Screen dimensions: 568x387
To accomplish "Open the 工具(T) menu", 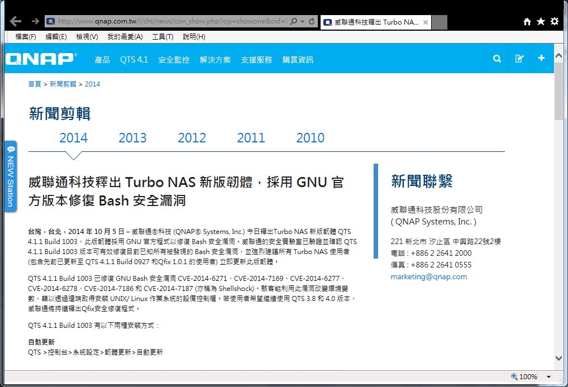I will pyautogui.click(x=163, y=37).
